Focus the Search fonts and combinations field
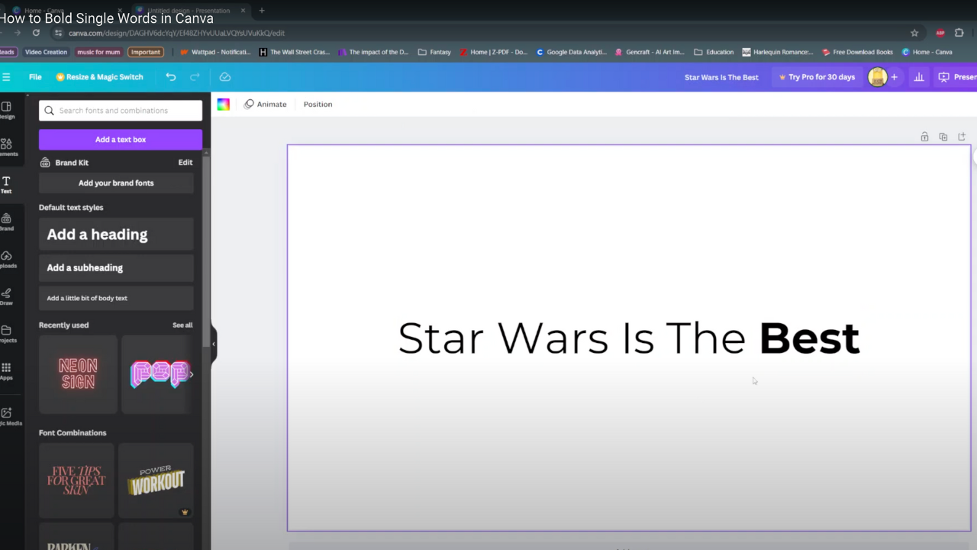Screen dimensions: 977x550 [x=121, y=111]
